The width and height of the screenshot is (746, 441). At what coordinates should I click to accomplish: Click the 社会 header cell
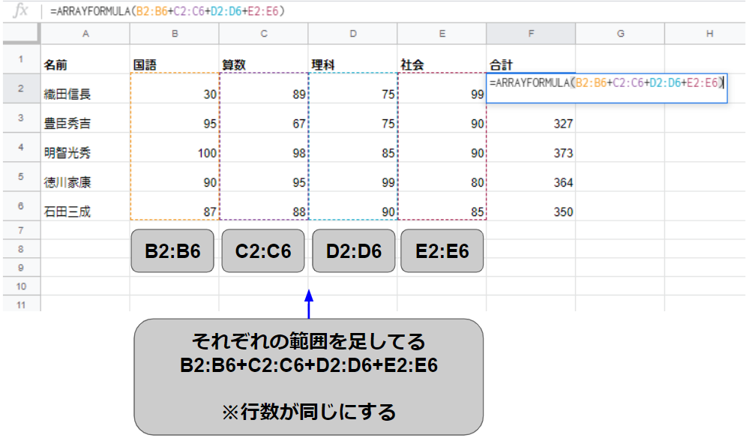[x=442, y=59]
